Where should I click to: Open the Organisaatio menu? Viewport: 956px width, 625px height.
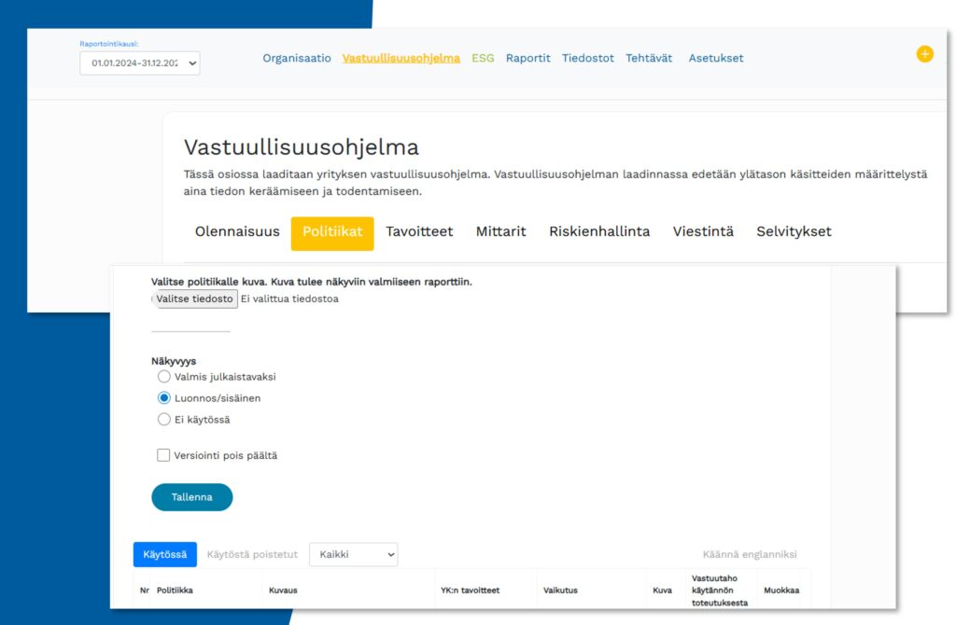point(296,58)
